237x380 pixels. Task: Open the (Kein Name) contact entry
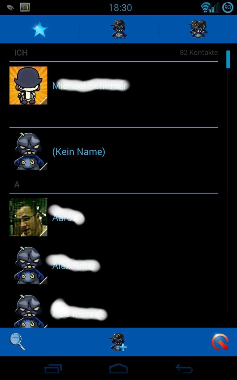[114, 151]
